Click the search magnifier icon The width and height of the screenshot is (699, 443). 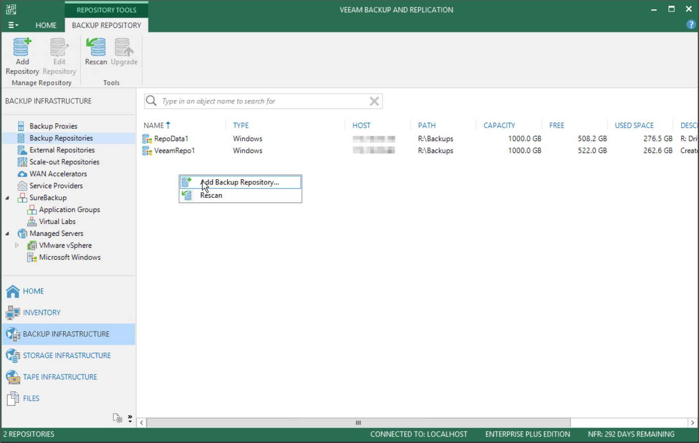151,101
